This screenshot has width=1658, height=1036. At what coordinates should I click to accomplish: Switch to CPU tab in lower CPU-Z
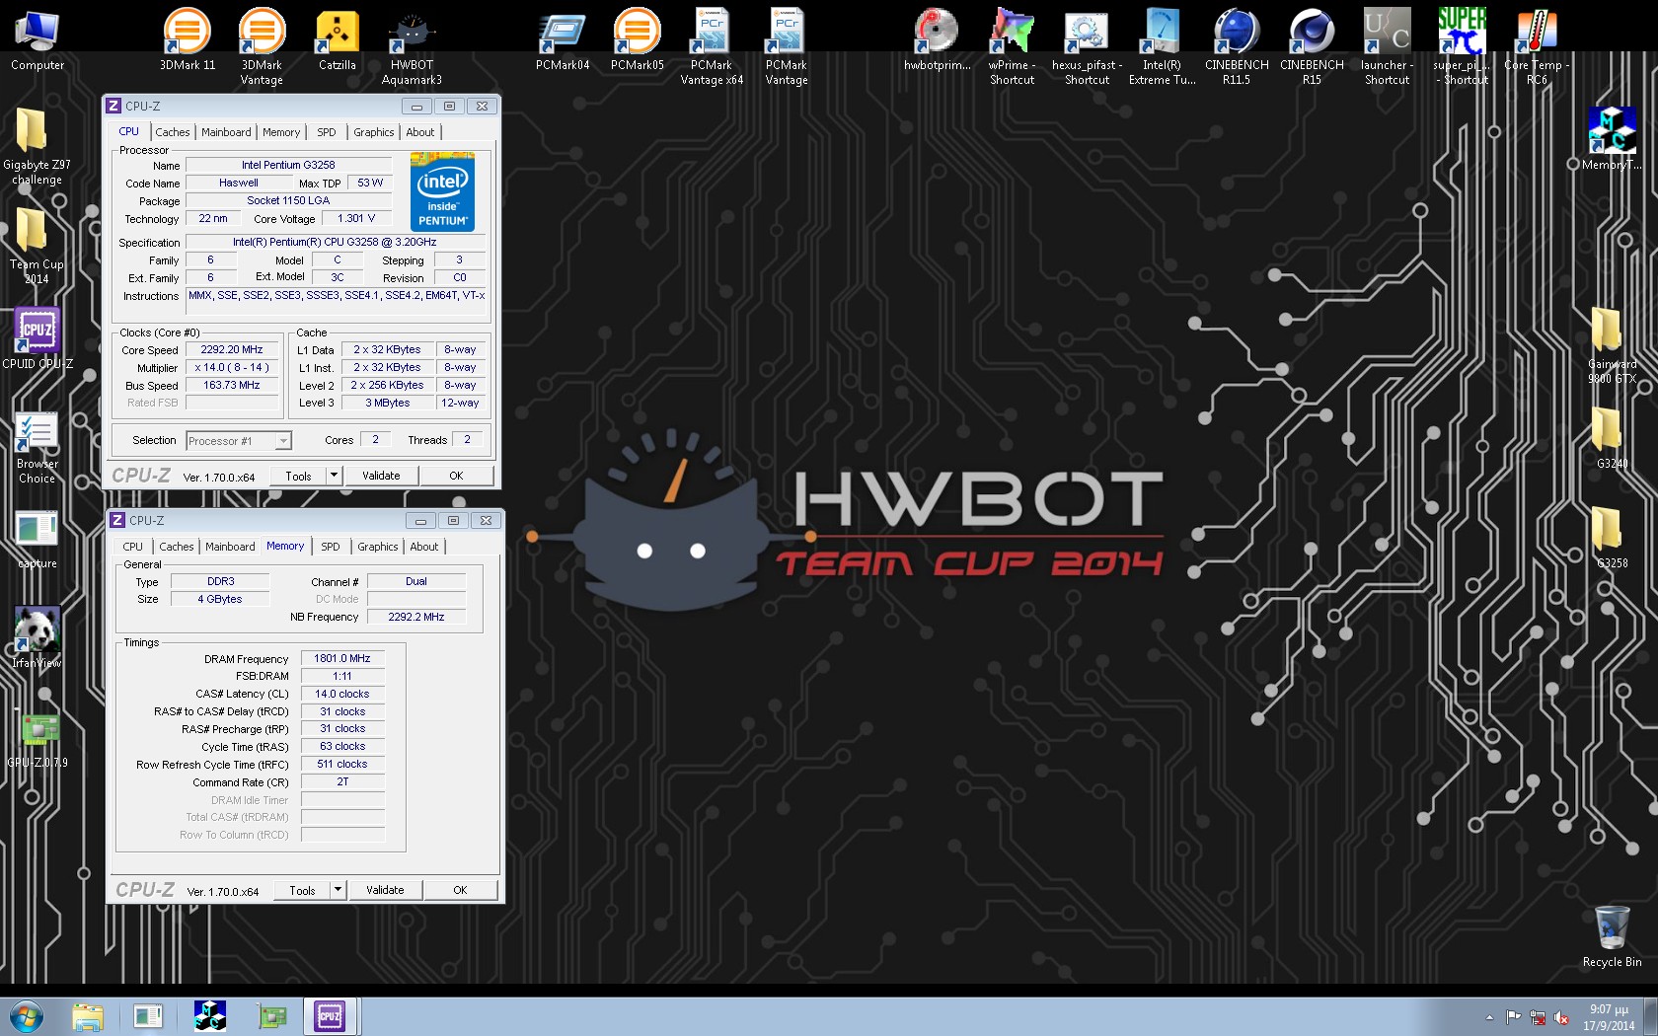(133, 547)
